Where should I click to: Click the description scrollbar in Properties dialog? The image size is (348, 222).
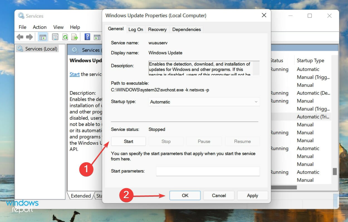coord(257,68)
